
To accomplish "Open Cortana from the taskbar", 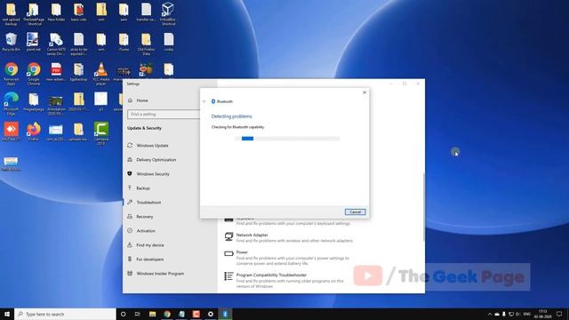I will pyautogui.click(x=123, y=314).
